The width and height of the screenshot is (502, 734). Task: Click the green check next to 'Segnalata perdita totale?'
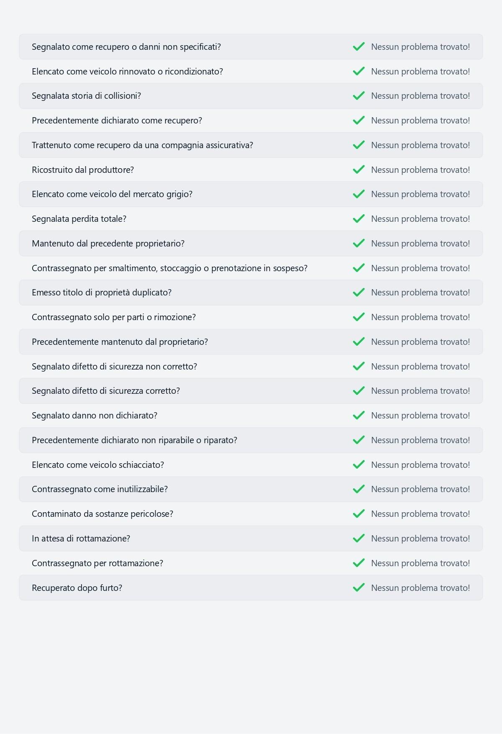pos(359,219)
